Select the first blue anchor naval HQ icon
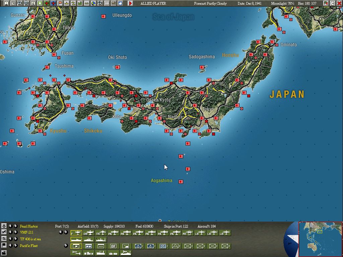The image size is (343, 257). [138, 246]
